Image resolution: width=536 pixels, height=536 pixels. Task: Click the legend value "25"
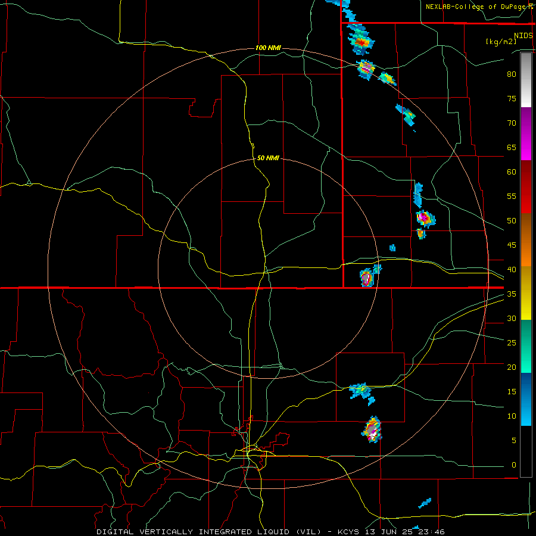click(512, 343)
